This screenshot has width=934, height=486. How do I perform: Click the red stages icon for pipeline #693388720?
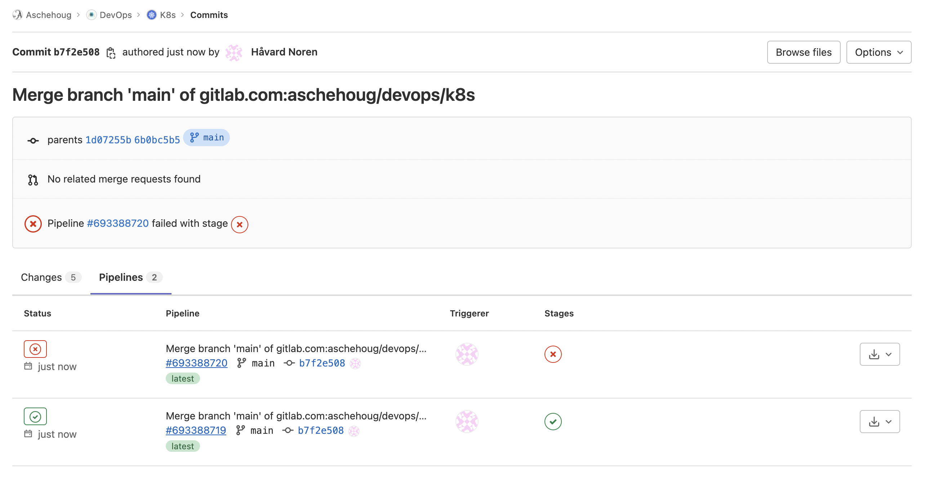coord(552,354)
